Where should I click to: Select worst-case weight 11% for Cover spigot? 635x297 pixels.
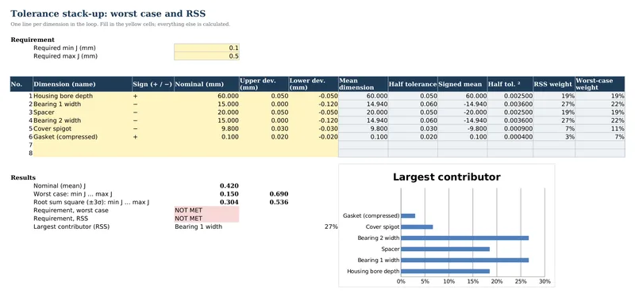click(x=600, y=128)
